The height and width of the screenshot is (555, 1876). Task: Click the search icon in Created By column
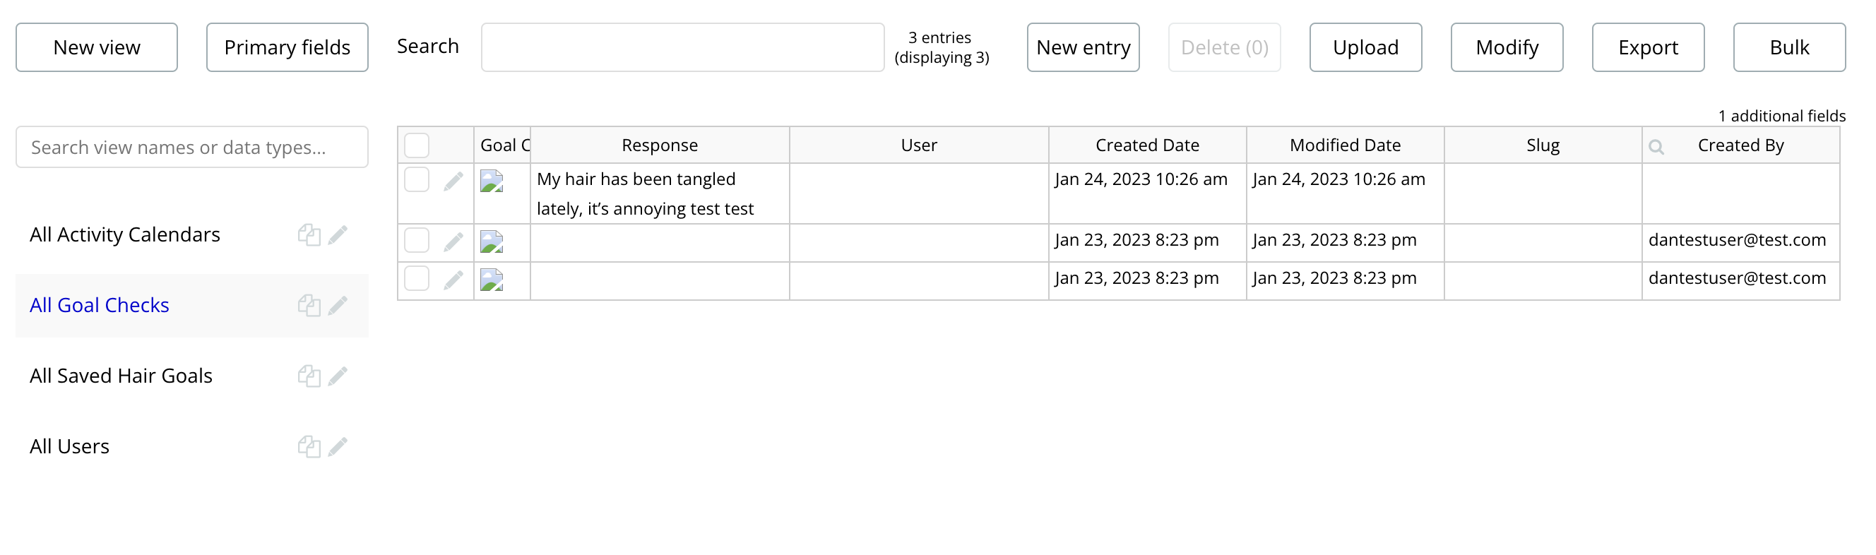(x=1656, y=147)
